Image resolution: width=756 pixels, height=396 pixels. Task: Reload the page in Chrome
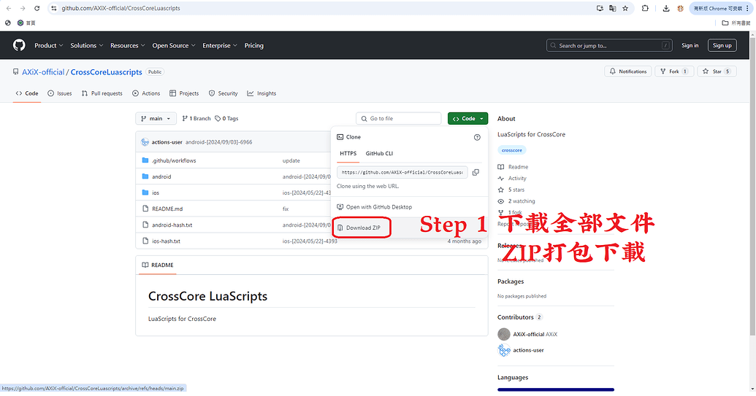(37, 8)
